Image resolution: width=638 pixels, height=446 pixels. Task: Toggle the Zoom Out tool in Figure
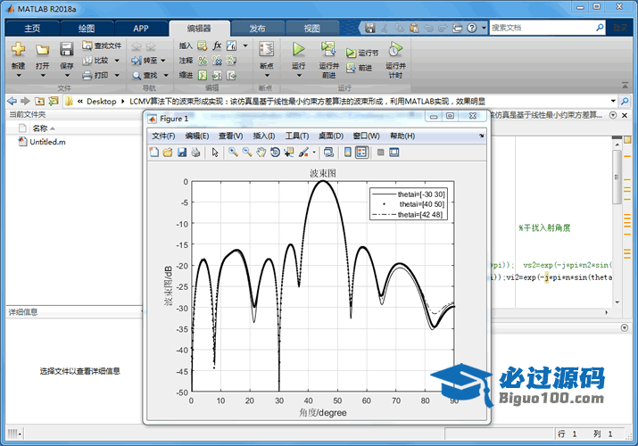[x=247, y=153]
